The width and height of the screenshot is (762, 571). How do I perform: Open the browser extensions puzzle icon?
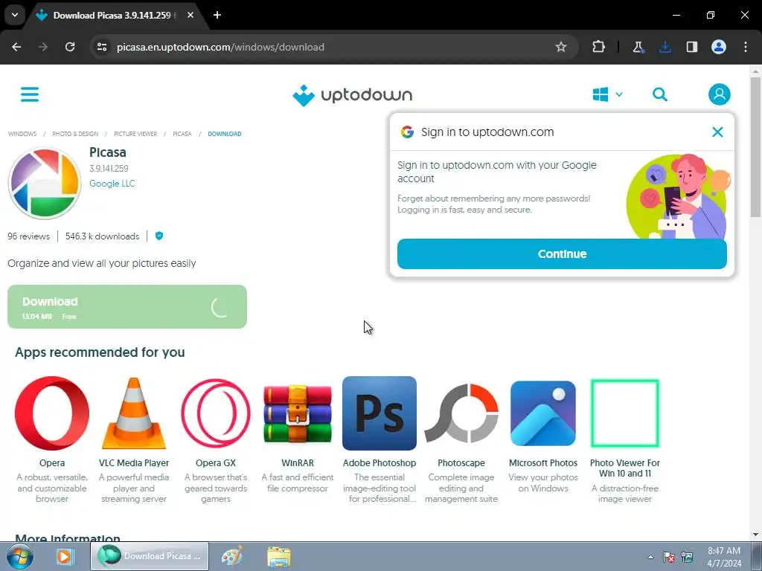click(x=599, y=47)
